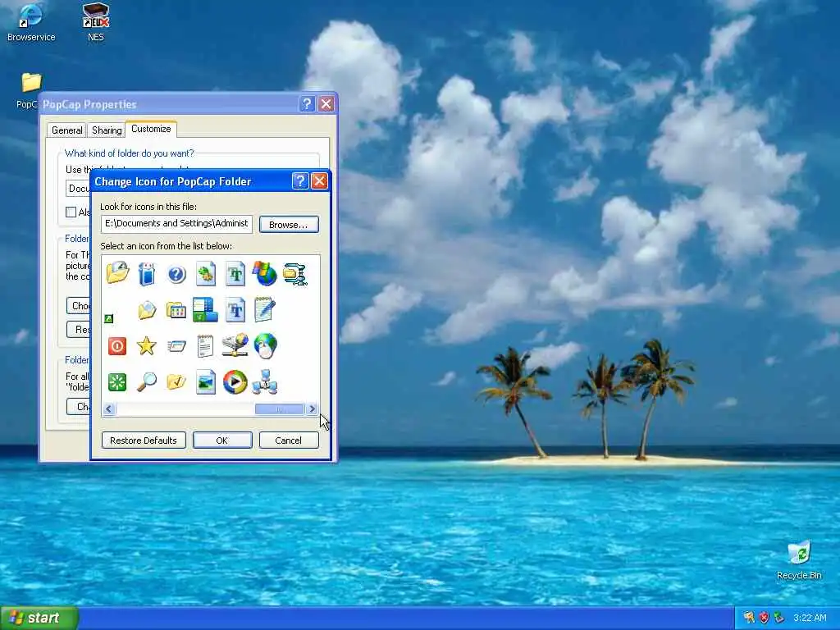This screenshot has height=630, width=840.
Task: Click the Restore Defaults button
Action: pyautogui.click(x=144, y=441)
